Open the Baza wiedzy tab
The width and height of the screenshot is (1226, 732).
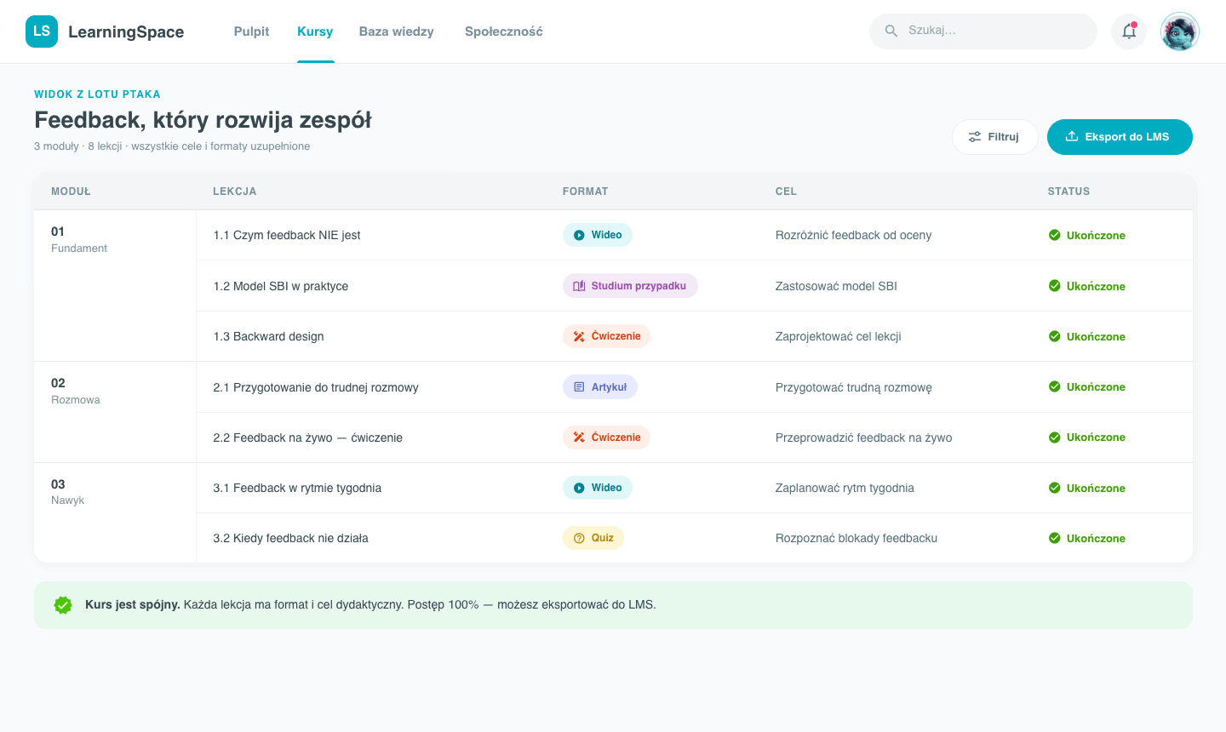397,31
